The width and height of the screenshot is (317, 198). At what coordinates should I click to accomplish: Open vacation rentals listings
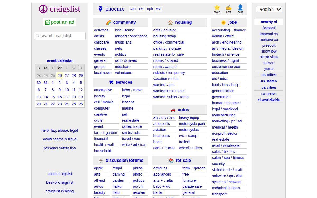[x=166, y=79]
